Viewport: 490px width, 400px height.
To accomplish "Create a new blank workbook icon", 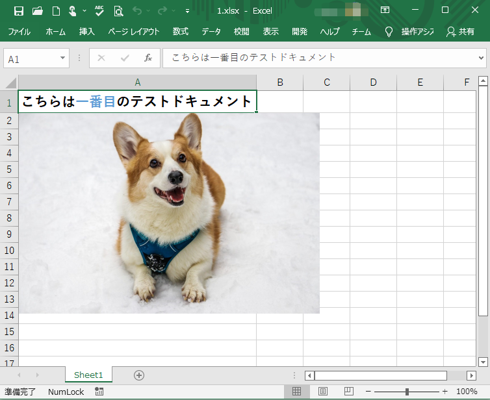I will tap(56, 11).
